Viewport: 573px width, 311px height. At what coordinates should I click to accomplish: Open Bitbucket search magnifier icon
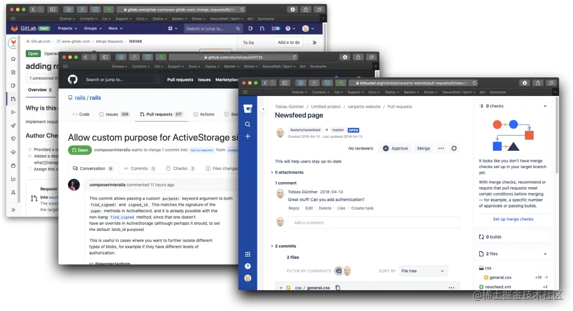pos(248,124)
